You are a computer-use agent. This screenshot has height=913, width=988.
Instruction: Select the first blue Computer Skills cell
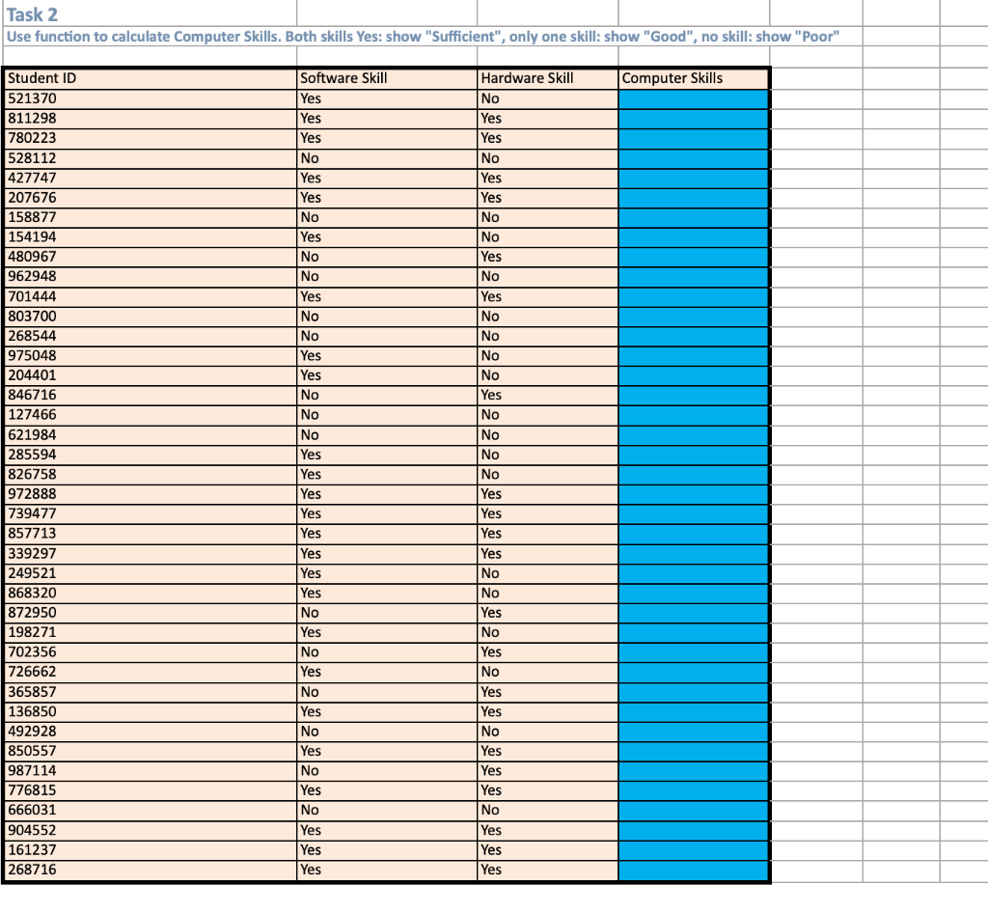[693, 98]
